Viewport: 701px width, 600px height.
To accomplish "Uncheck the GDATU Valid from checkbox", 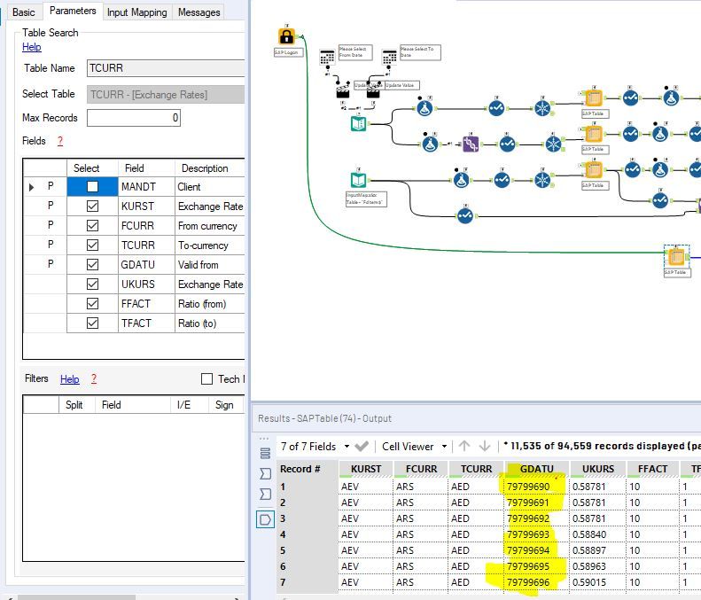I will pos(92,265).
